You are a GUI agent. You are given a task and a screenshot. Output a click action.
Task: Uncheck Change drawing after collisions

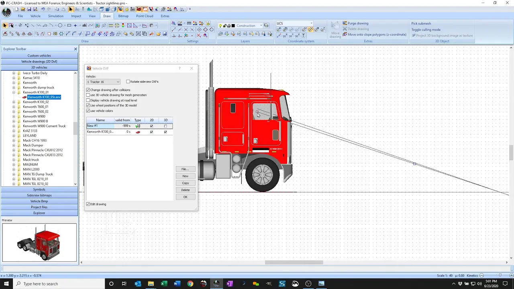[x=88, y=90]
